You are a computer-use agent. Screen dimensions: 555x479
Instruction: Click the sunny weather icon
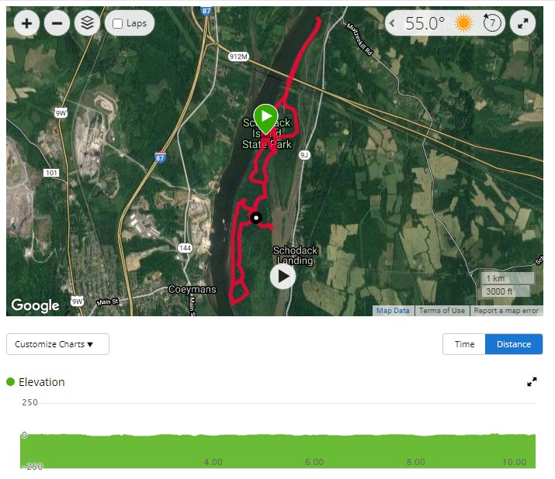pyautogui.click(x=463, y=23)
